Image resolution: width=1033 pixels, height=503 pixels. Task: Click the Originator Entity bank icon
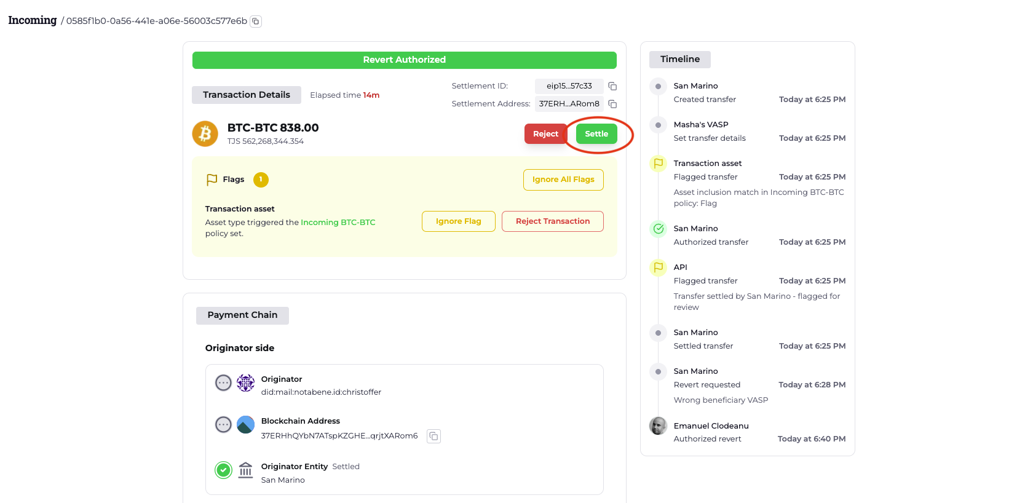[x=245, y=470]
